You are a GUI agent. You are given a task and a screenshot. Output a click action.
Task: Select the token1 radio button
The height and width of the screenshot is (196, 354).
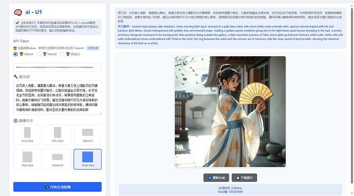15,54
